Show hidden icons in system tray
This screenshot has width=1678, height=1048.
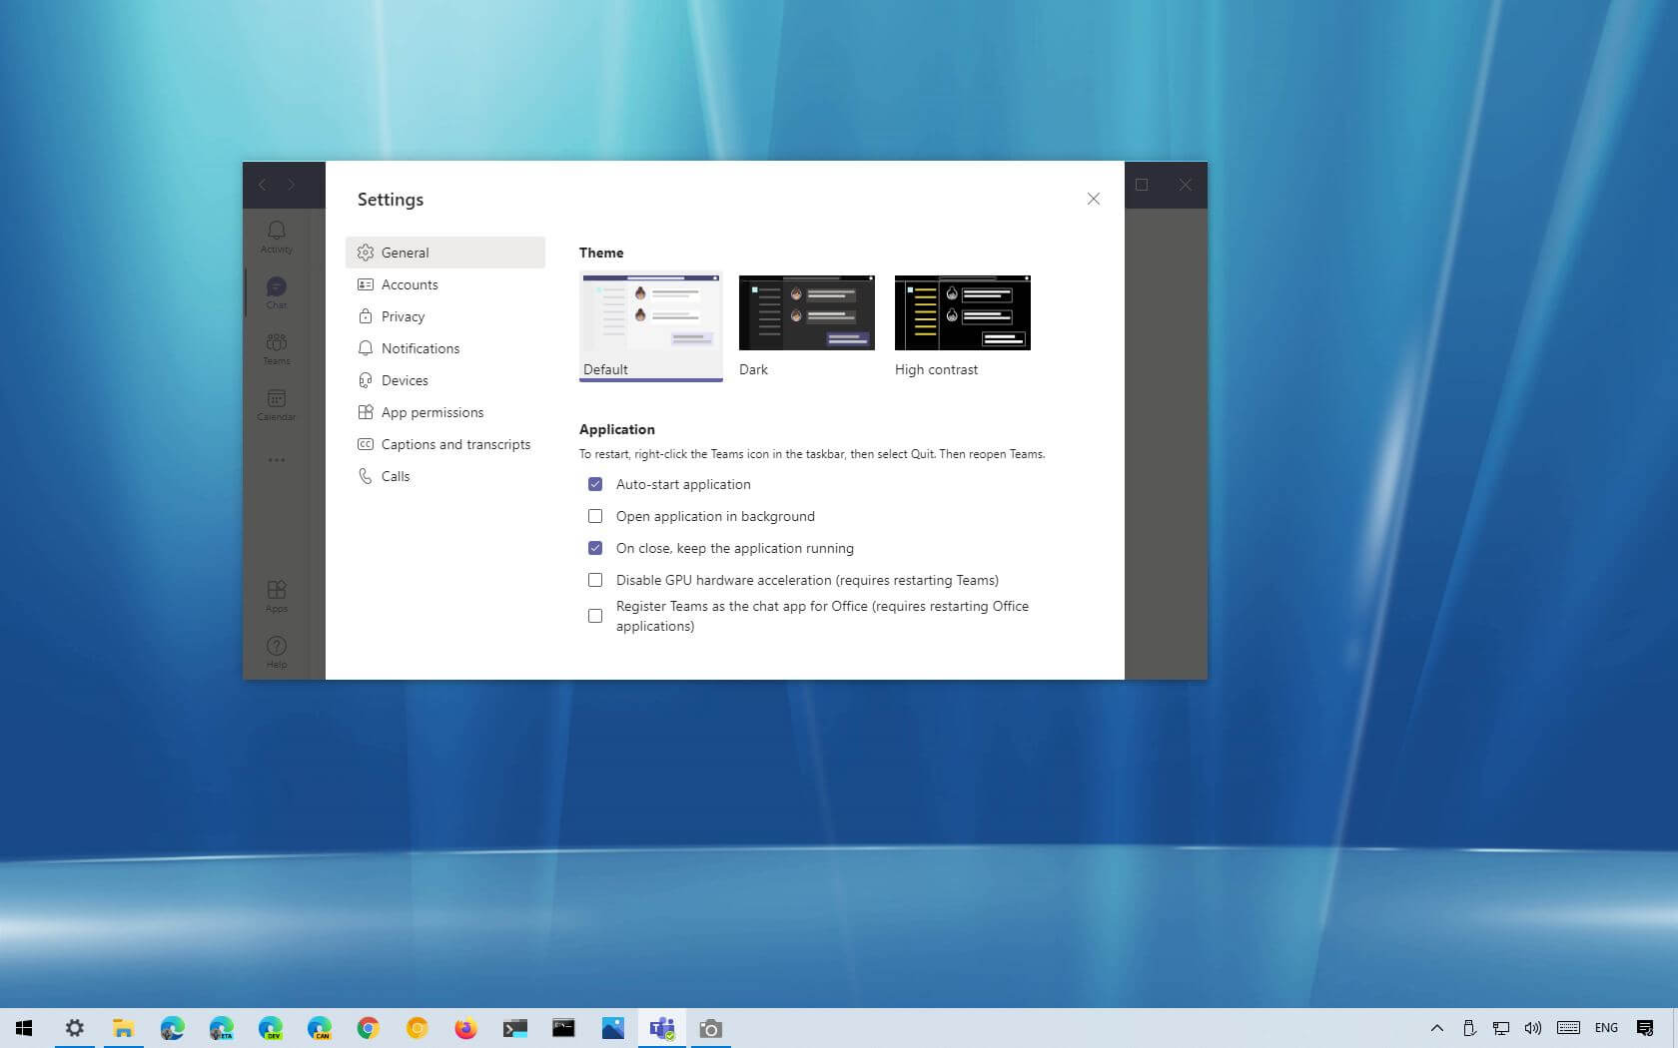[1436, 1028]
